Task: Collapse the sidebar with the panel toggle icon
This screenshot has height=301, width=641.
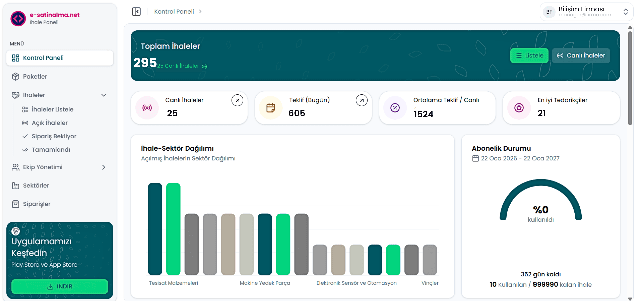Action: tap(136, 12)
